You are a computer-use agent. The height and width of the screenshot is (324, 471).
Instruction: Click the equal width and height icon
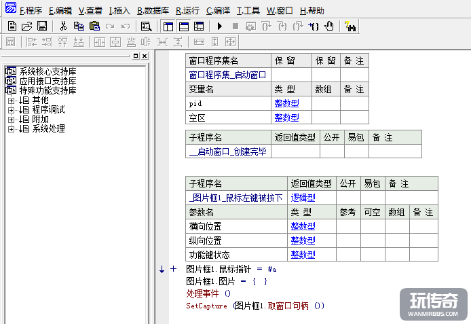click(230, 42)
